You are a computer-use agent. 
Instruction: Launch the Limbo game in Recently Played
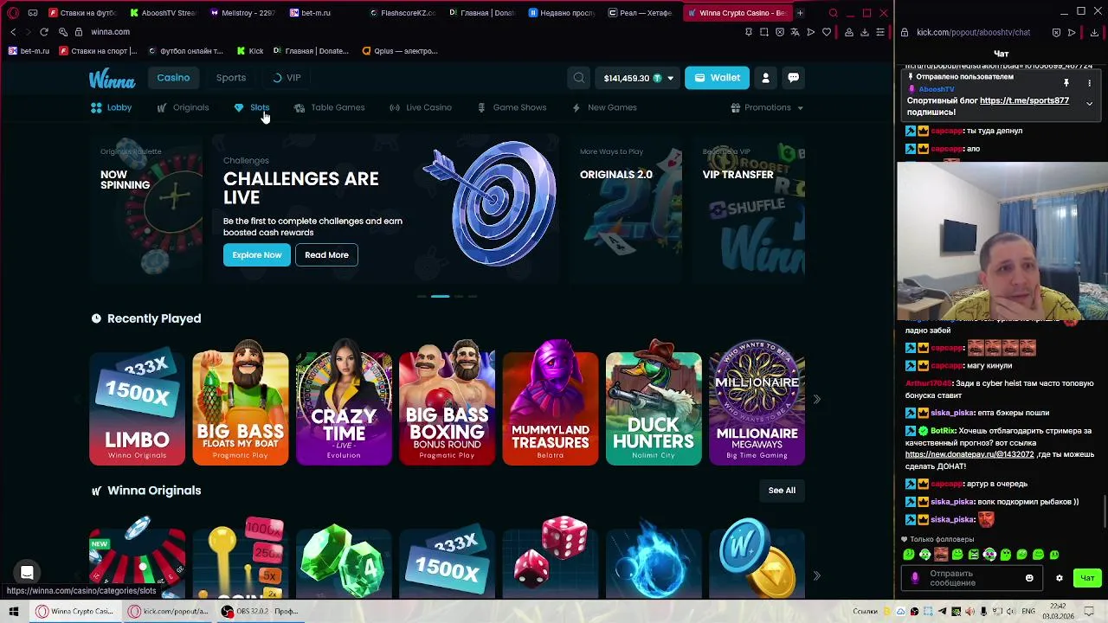[137, 407]
